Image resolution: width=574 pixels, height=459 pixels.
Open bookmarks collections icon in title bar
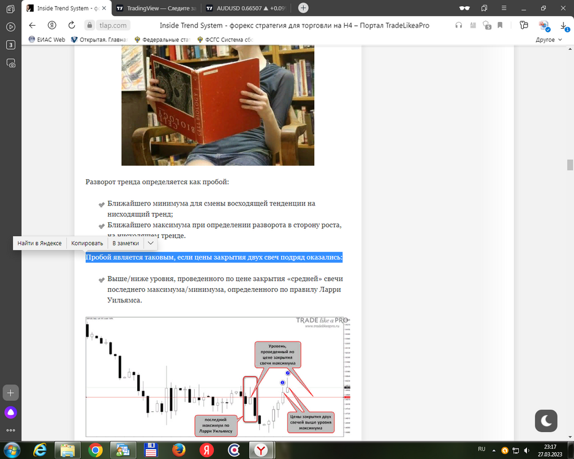(485, 8)
